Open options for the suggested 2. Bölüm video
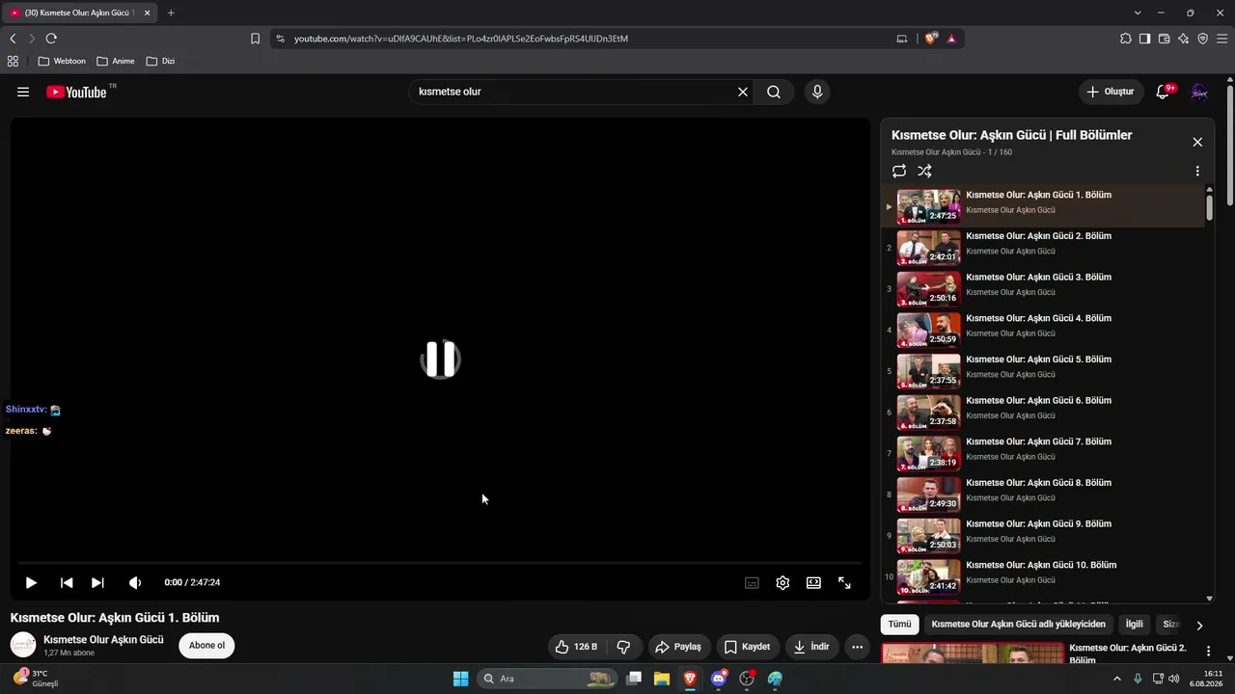The height and width of the screenshot is (694, 1235). point(1208,652)
